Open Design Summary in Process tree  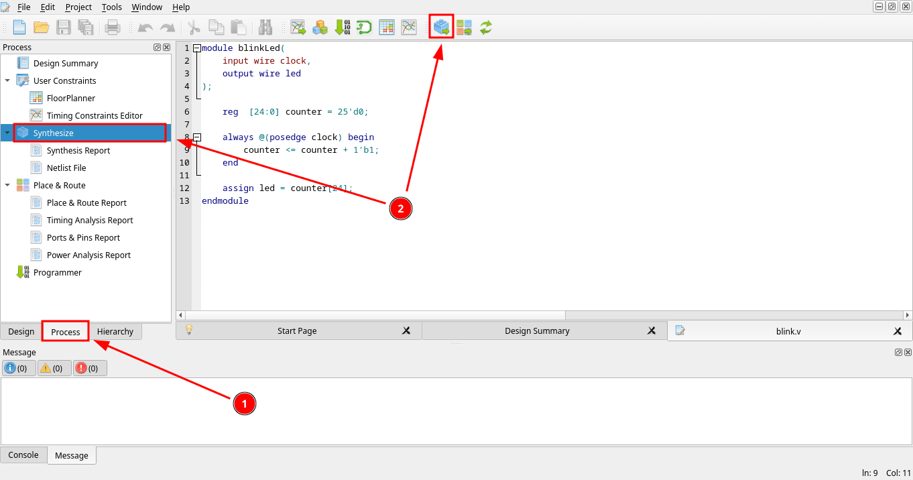(66, 63)
